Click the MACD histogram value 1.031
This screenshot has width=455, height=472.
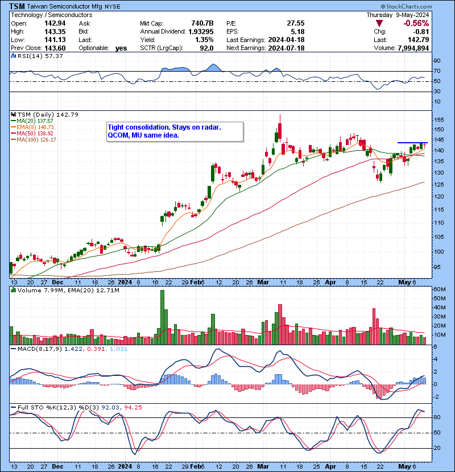(x=118, y=349)
